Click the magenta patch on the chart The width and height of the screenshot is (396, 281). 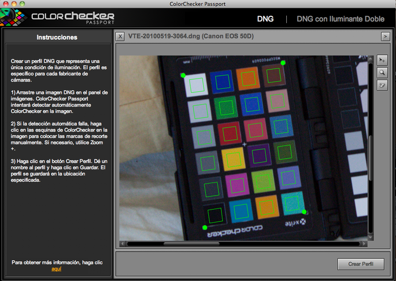pyautogui.click(x=237, y=186)
